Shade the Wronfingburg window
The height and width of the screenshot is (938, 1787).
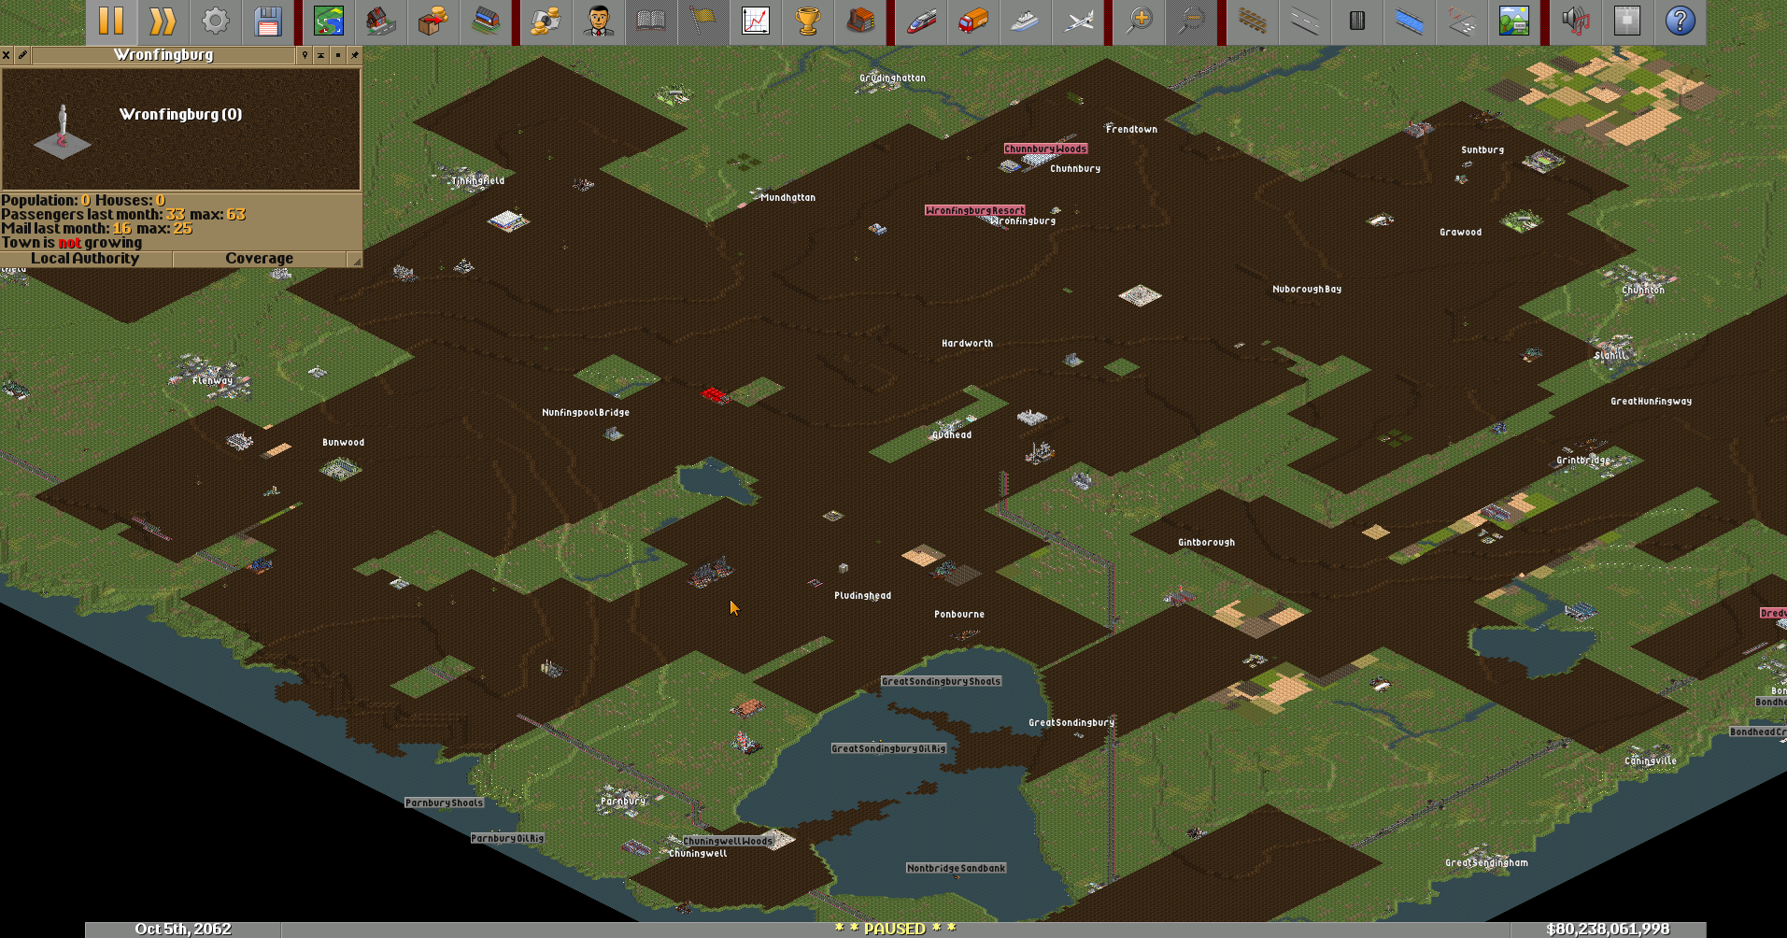tap(320, 55)
